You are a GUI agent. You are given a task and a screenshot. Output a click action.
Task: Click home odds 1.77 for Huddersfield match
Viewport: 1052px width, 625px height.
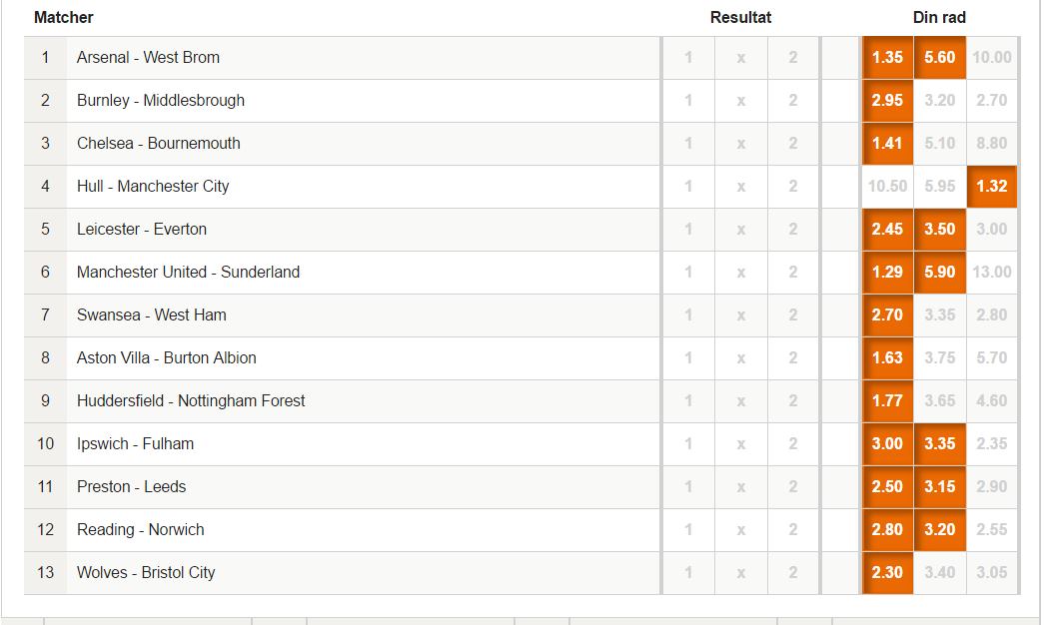[x=887, y=401]
